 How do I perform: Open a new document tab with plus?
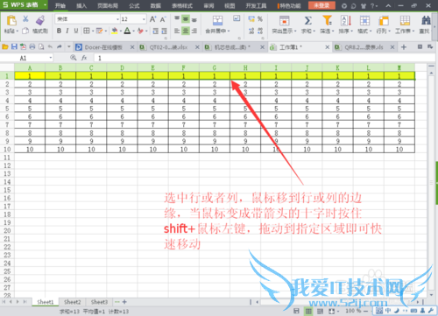pyautogui.click(x=404, y=47)
